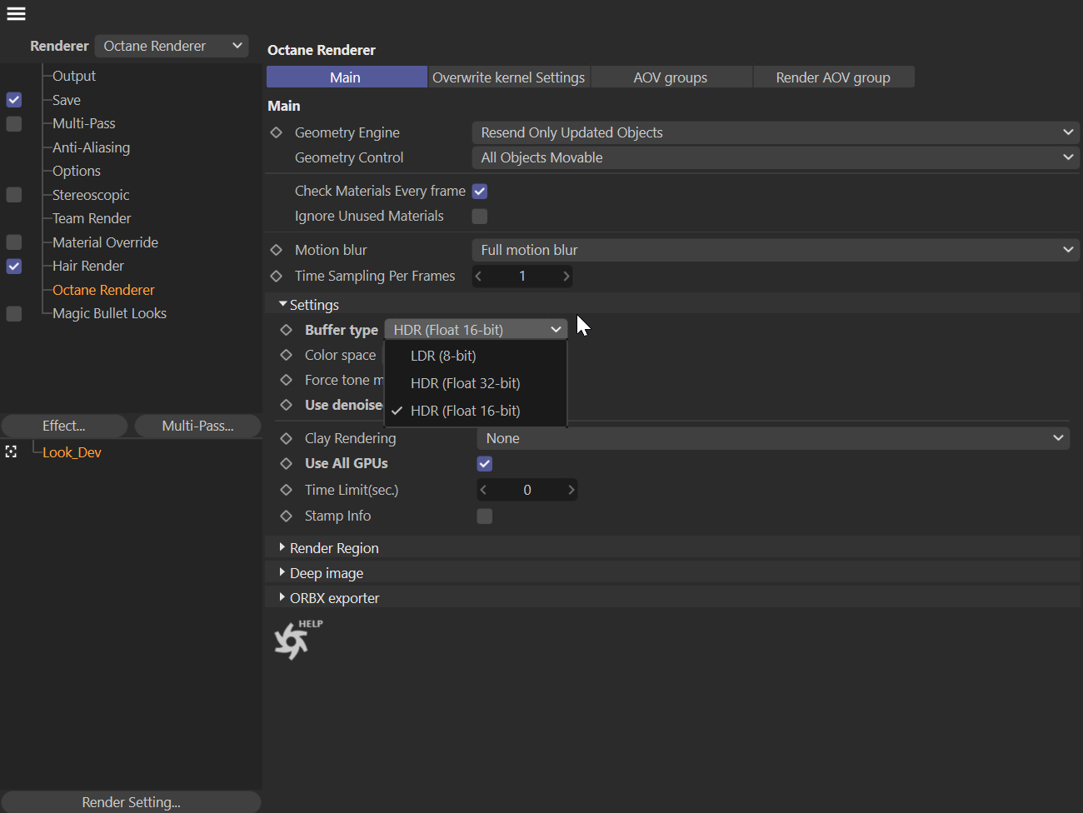Open the Render AOV group tab

tap(834, 77)
